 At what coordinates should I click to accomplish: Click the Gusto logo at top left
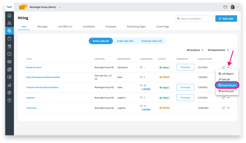9,7
